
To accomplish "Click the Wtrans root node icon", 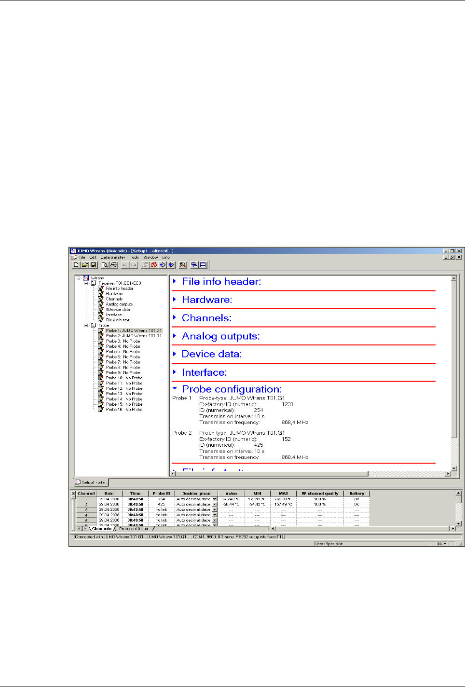I will 86,278.
